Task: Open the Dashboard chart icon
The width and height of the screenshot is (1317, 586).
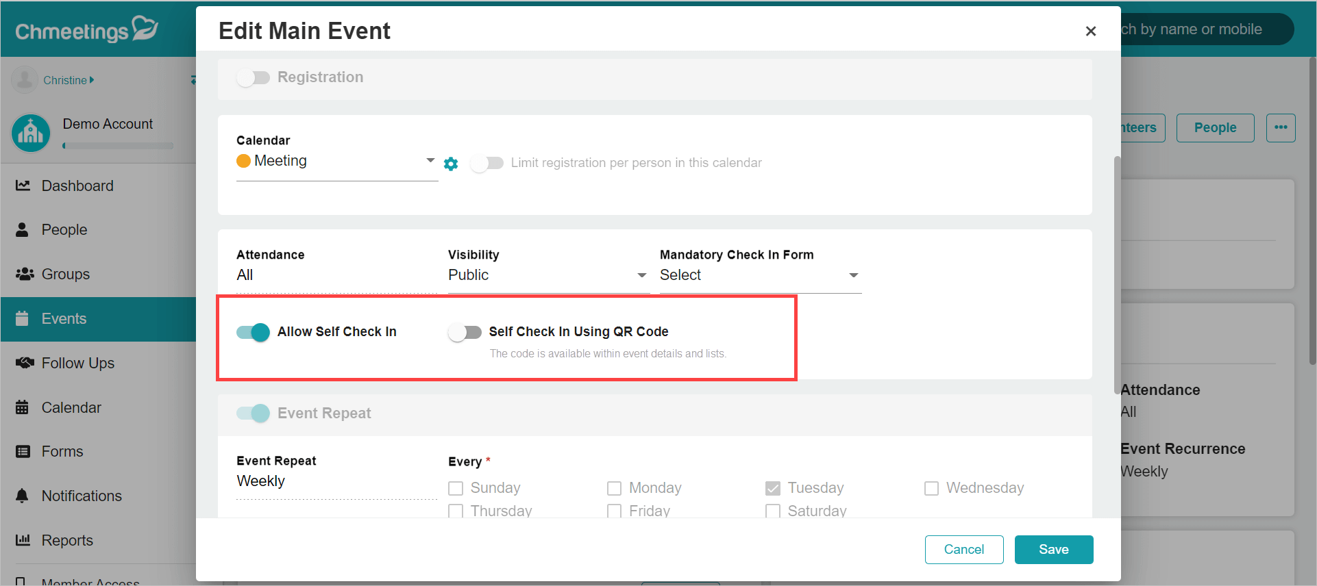Action: (23, 186)
